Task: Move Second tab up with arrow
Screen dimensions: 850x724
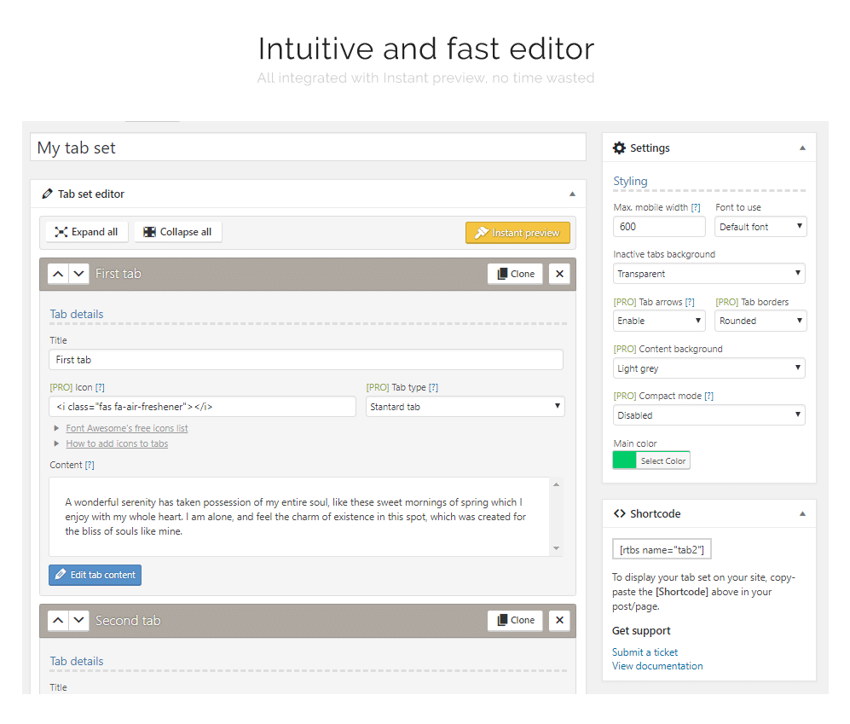Action: 58,620
